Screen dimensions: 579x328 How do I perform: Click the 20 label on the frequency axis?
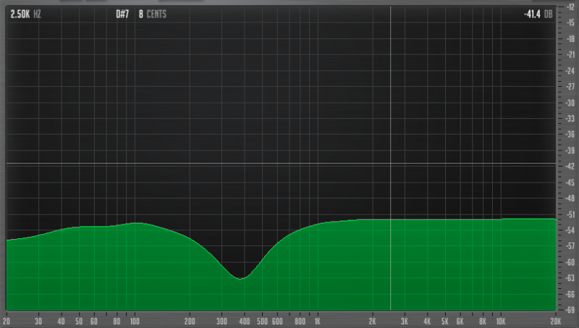pos(7,321)
